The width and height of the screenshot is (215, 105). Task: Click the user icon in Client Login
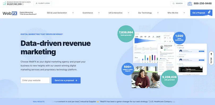36,3
